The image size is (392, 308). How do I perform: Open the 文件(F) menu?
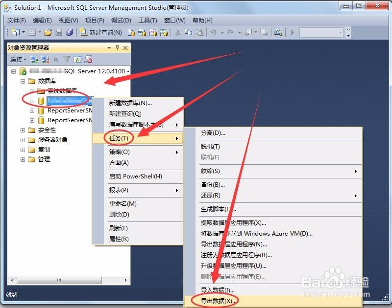(16, 21)
